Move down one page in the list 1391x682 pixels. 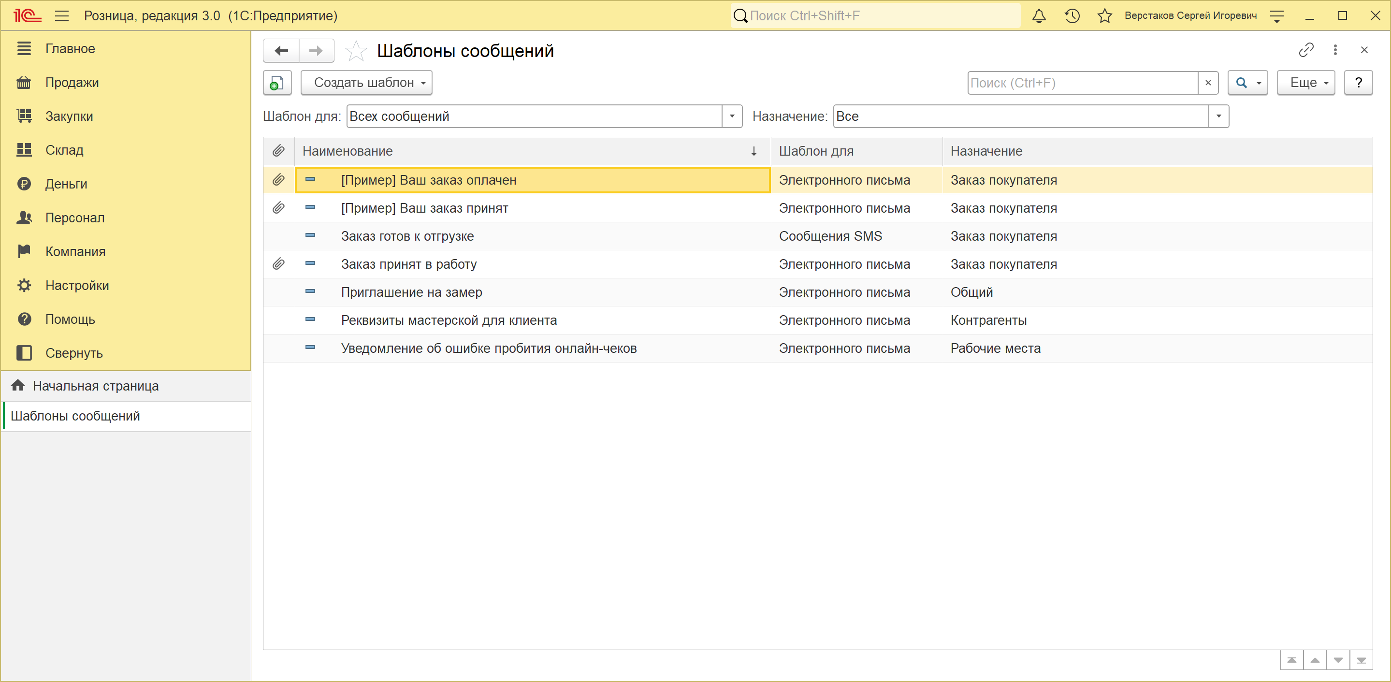point(1338,660)
